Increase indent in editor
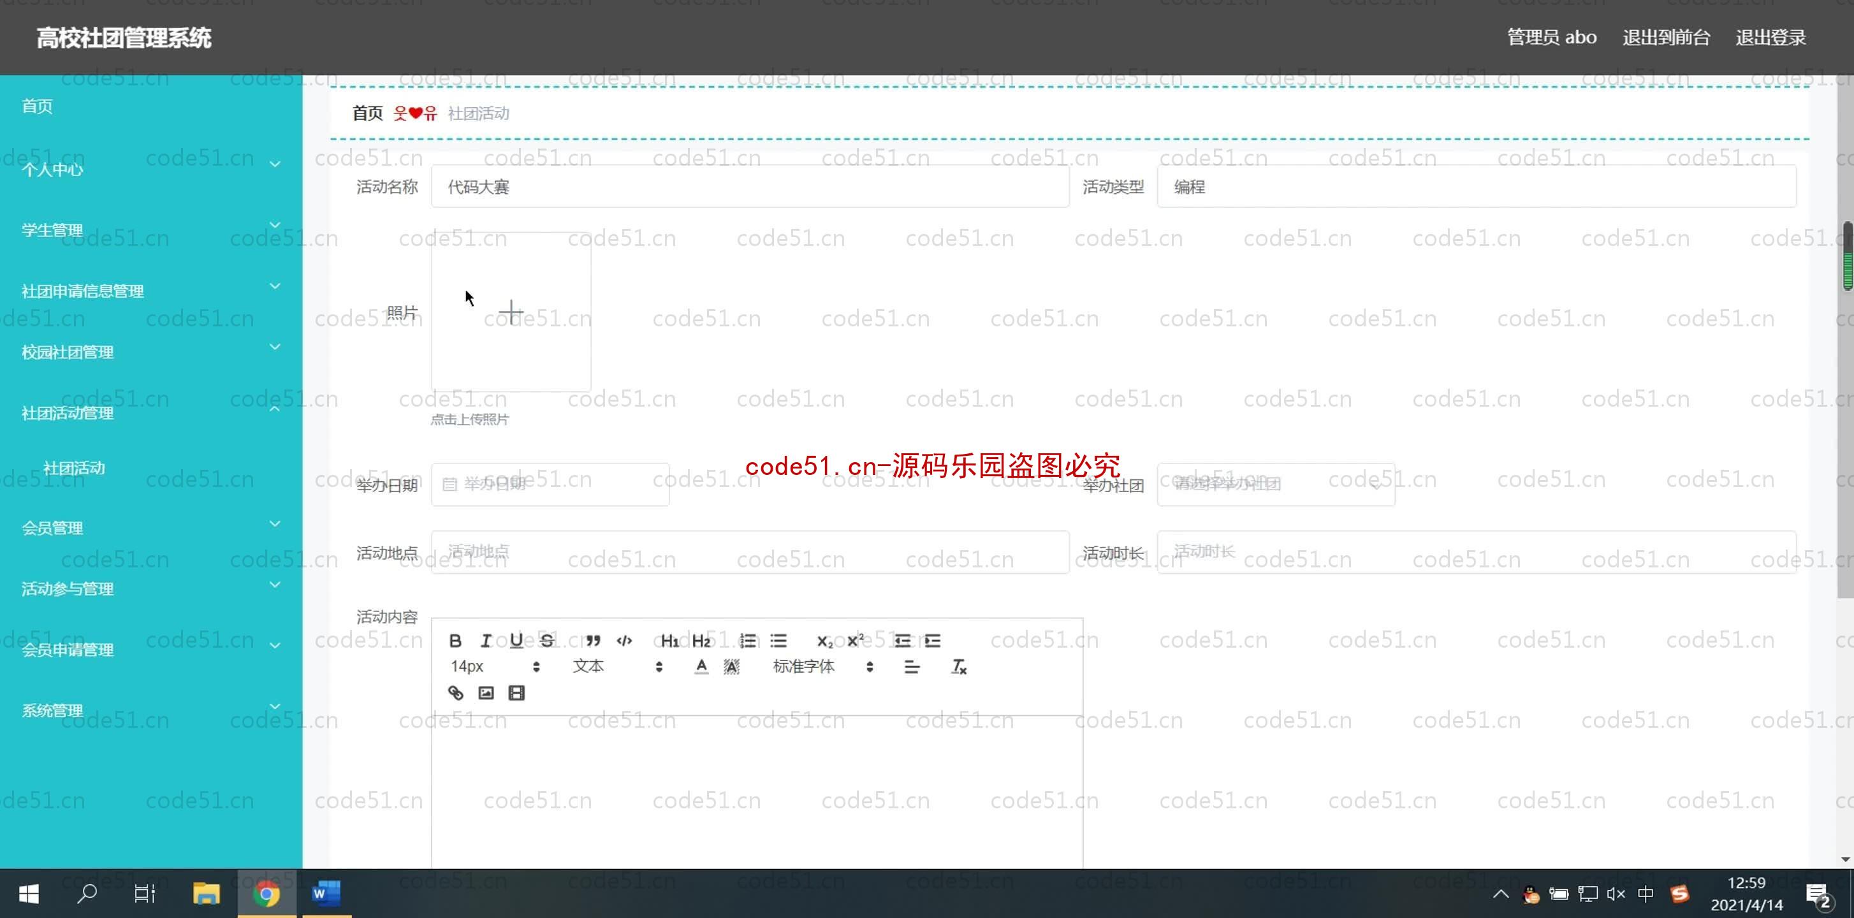The width and height of the screenshot is (1854, 918). coord(933,640)
